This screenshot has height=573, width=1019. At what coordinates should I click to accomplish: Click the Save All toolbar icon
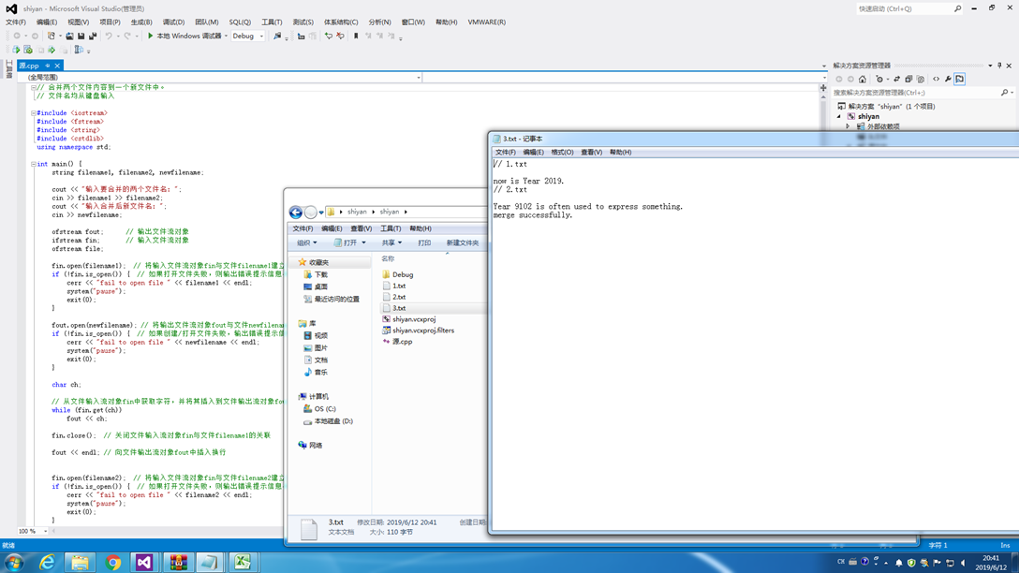93,37
